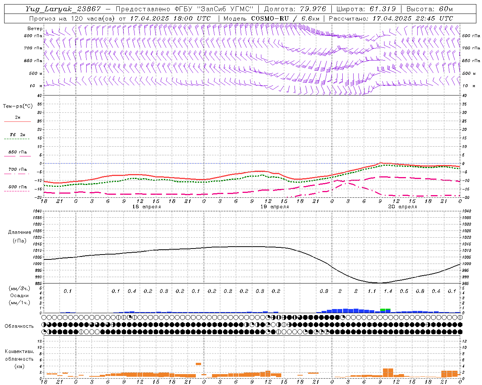This screenshot has height=385, width=482.
Task: Select the 1.4 three-hour precipitation value
Action: [x=388, y=291]
